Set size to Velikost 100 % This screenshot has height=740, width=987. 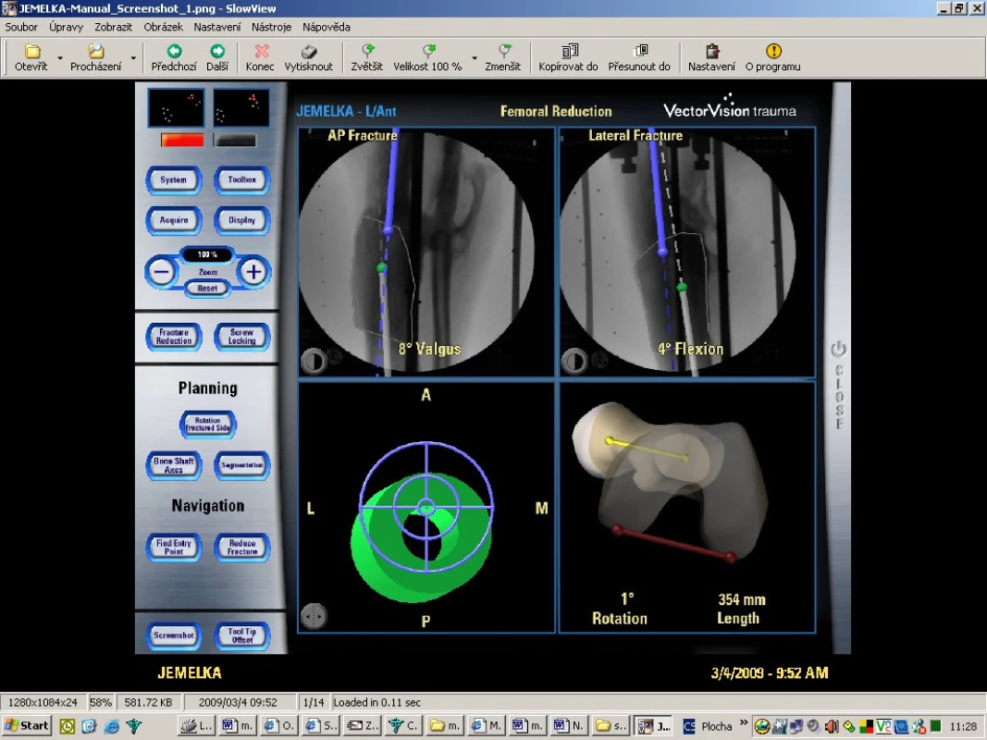pyautogui.click(x=427, y=57)
